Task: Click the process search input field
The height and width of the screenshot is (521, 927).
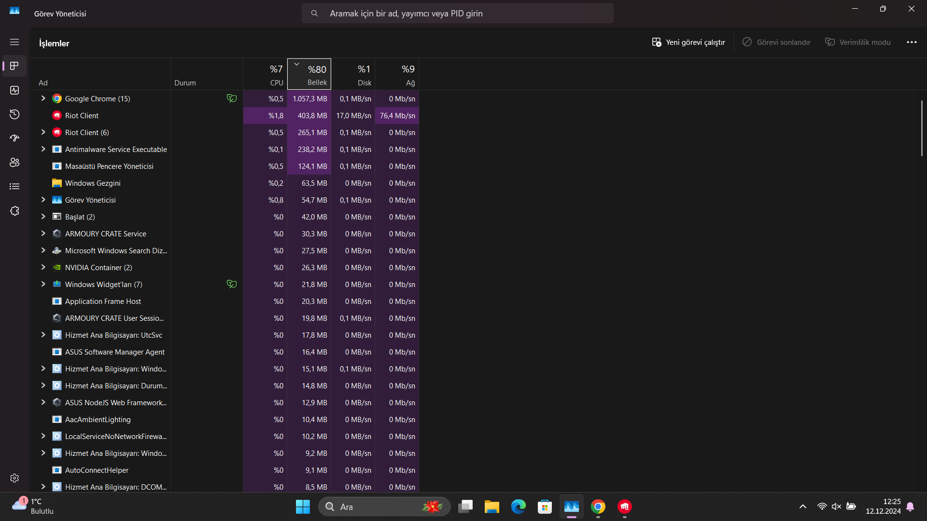Action: coord(457,14)
